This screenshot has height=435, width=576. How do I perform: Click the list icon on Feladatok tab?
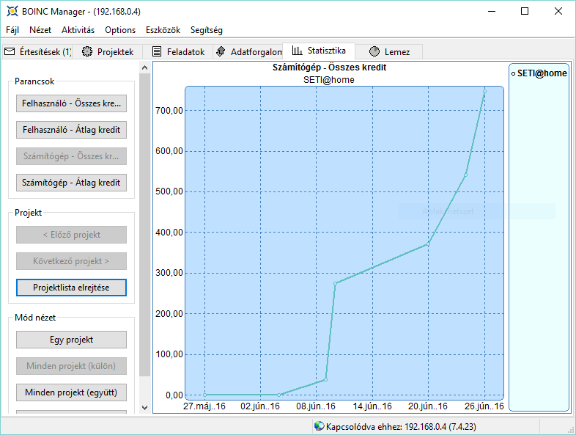(157, 51)
